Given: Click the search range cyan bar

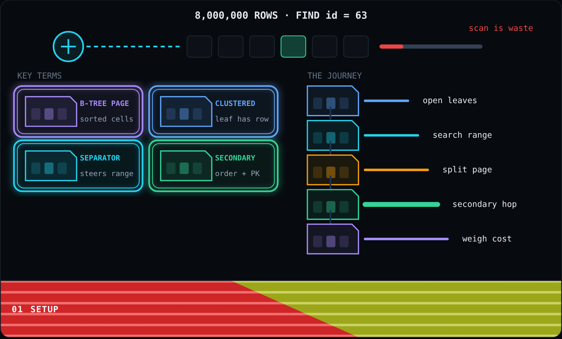Looking at the screenshot, I should point(391,135).
